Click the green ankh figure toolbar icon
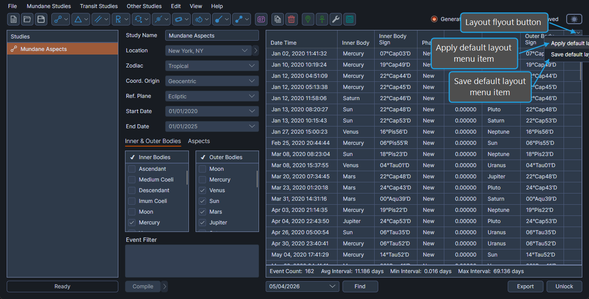 (322, 19)
